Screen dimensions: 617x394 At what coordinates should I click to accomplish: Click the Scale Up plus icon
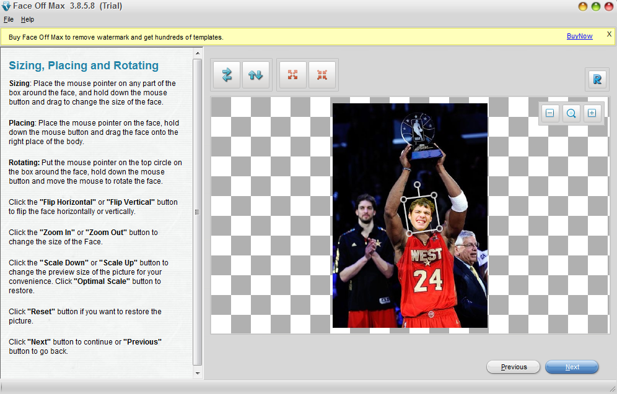(592, 113)
